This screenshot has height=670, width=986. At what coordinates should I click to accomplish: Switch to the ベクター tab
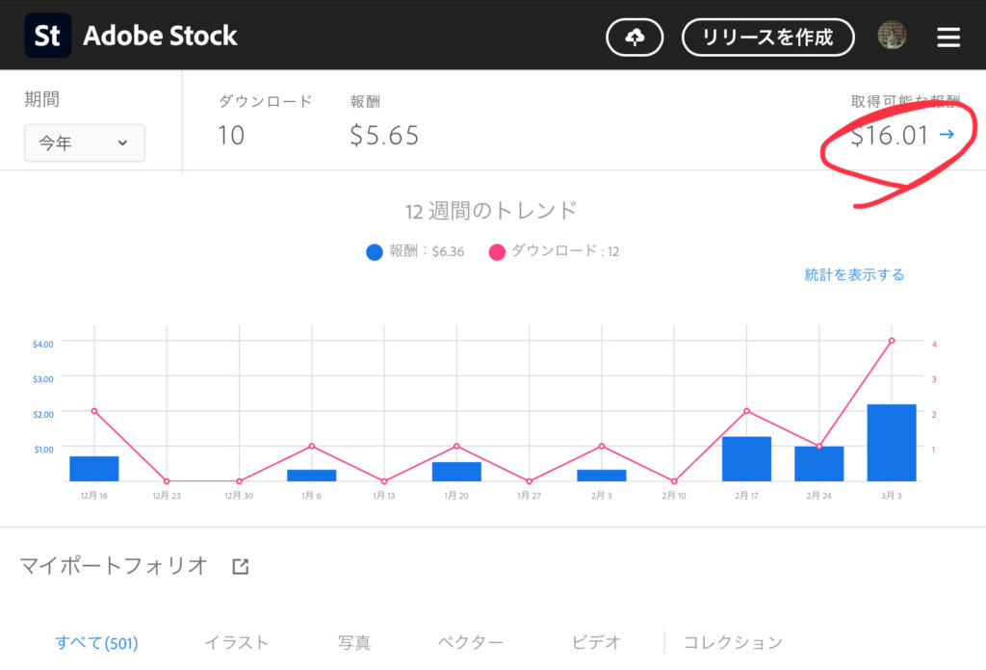click(471, 642)
